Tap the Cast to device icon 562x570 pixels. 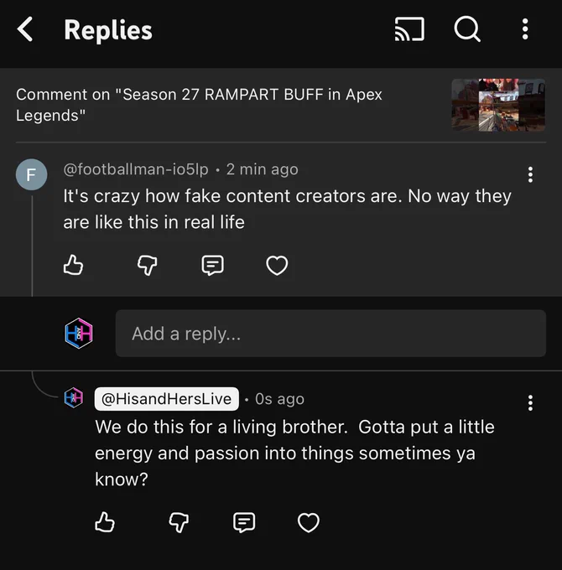click(409, 30)
